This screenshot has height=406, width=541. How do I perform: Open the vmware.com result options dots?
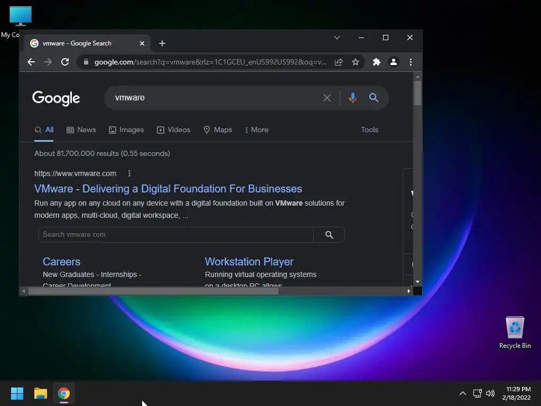coord(129,173)
